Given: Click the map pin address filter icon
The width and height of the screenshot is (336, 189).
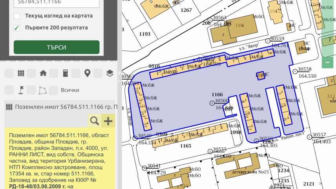Looking at the screenshot, I should 88,73.
